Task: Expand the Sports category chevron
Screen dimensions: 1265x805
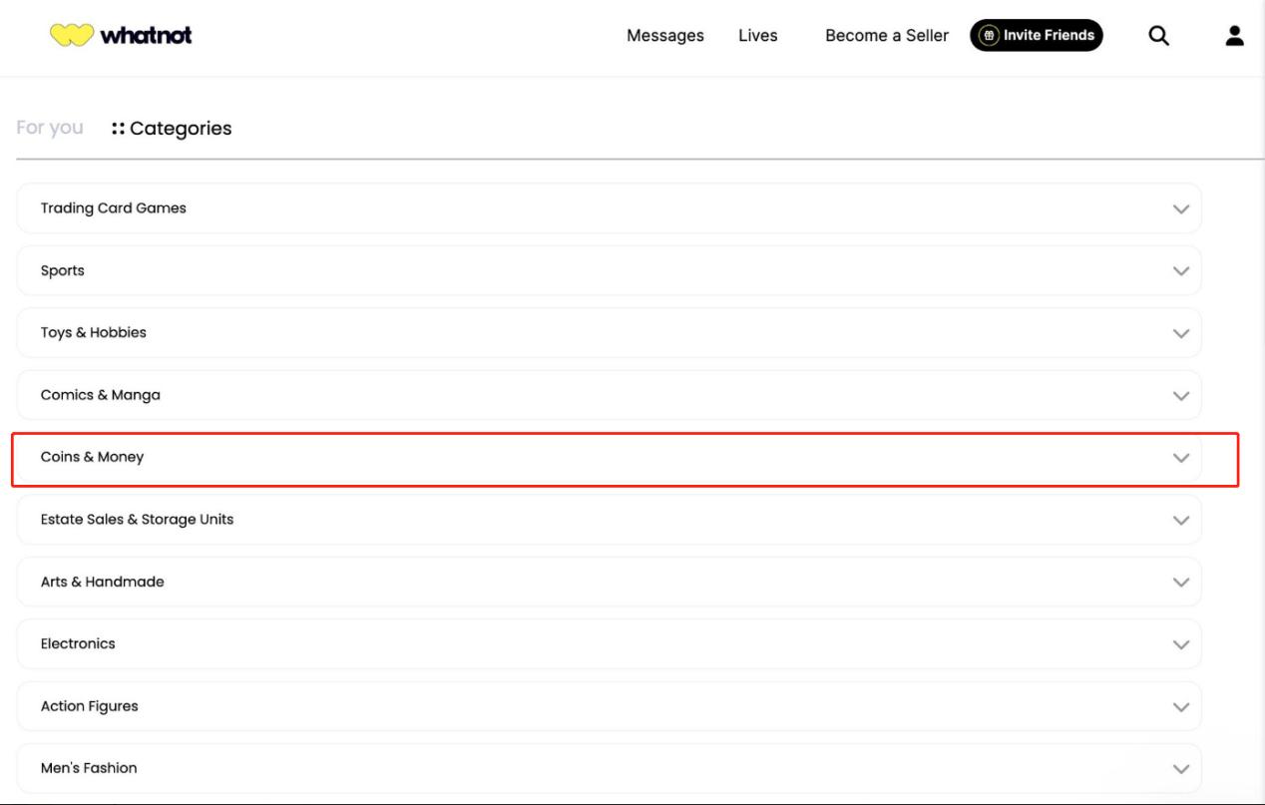Action: click(1181, 271)
